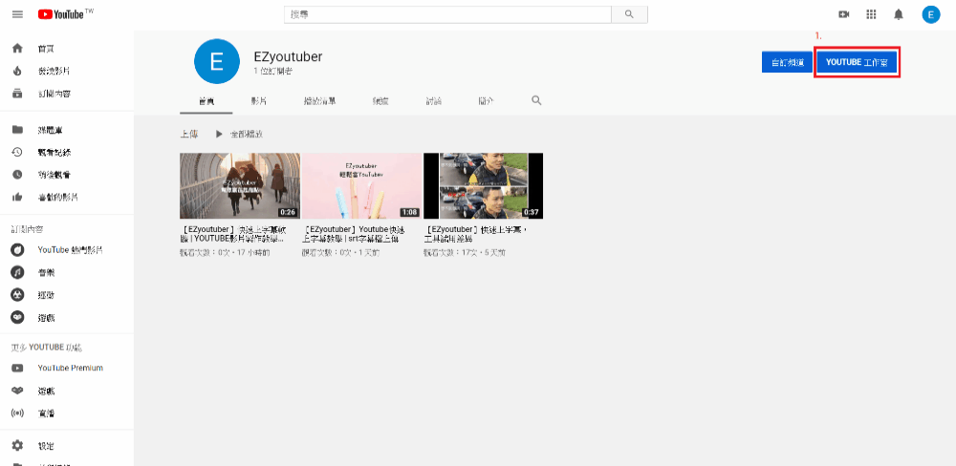Switch to the About tab

(486, 101)
